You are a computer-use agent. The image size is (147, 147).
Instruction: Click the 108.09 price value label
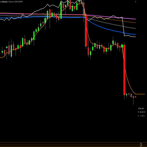click(141, 108)
